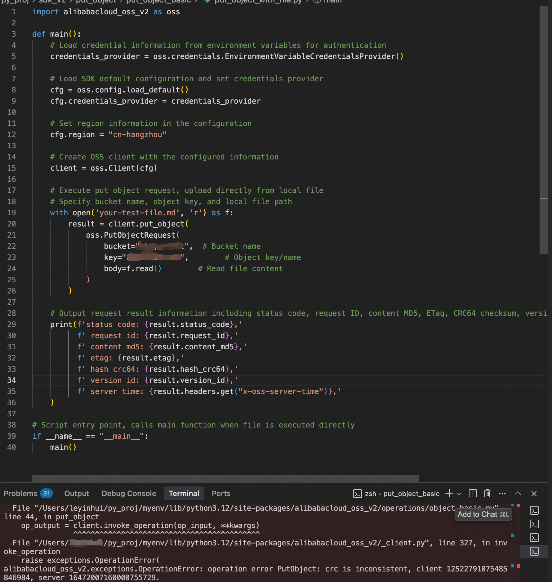Click 'body=f.read()' on line 24
The width and height of the screenshot is (552, 582).
[x=133, y=269]
